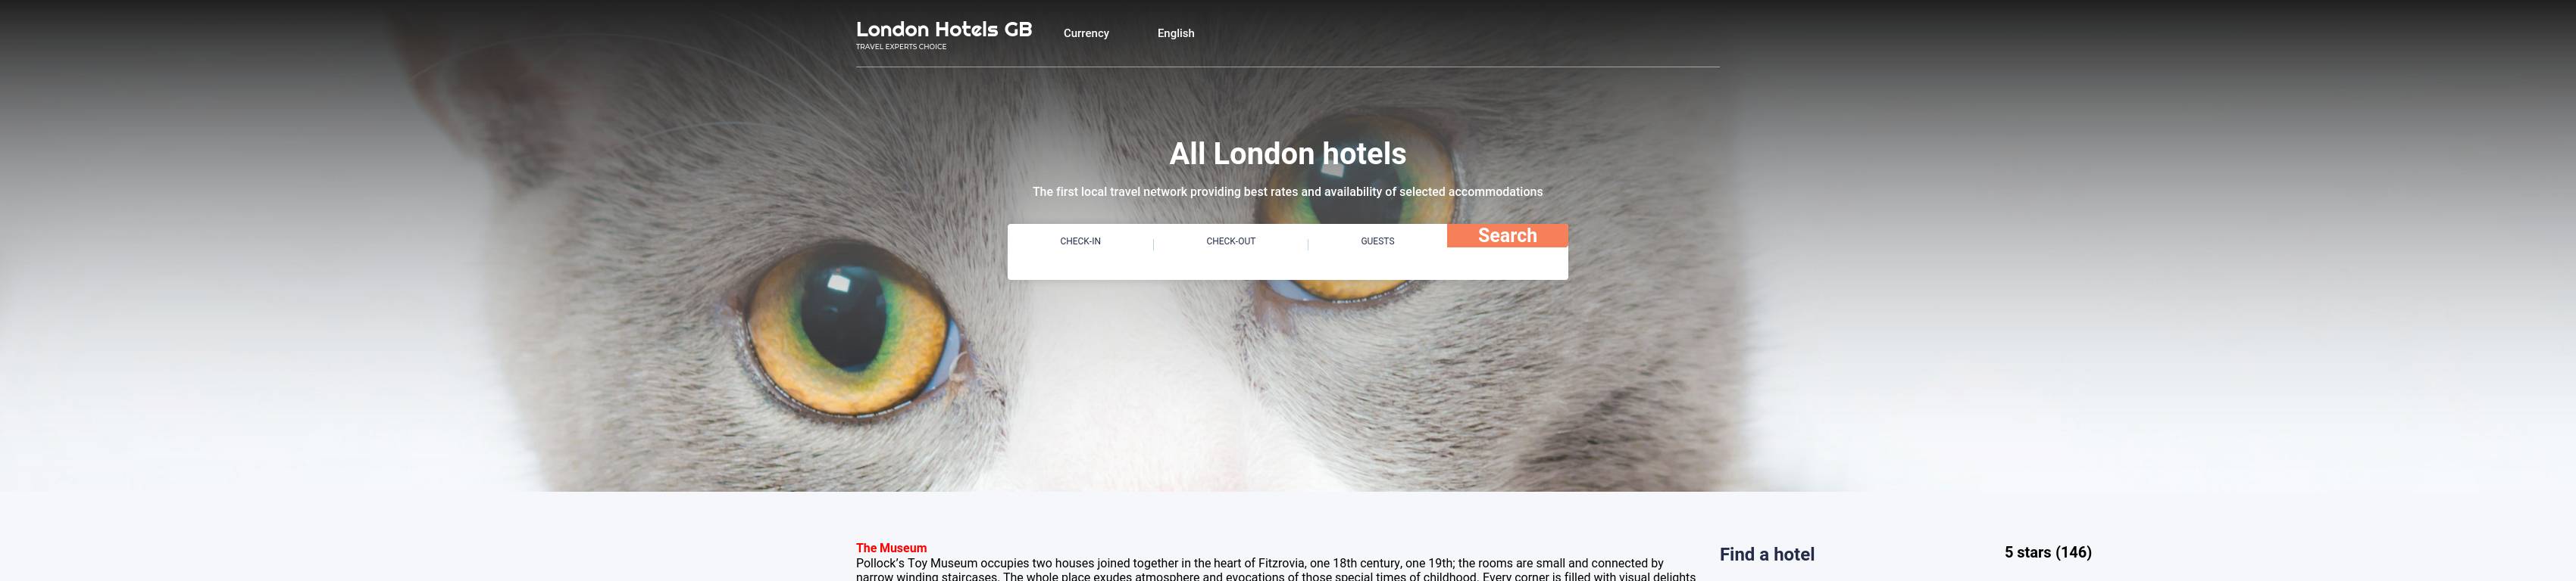Click the divider between Check-out and Guests

click(x=1307, y=244)
